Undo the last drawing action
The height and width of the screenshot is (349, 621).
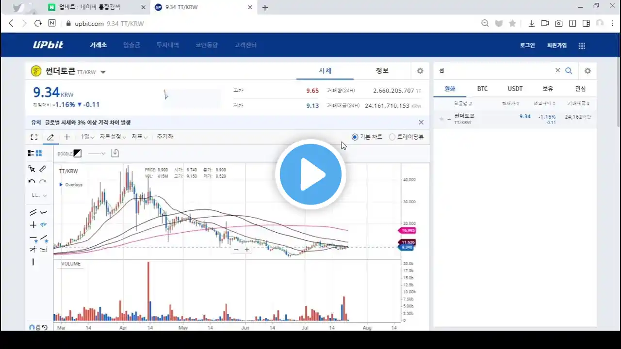tap(32, 182)
